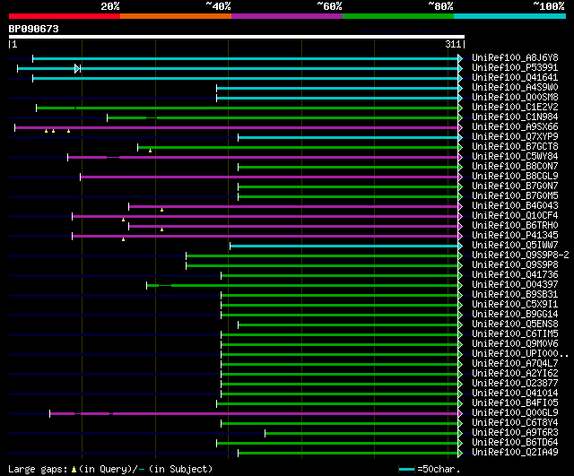Click the orange ~40% identity color bar
The height and width of the screenshot is (476, 574).
point(176,16)
